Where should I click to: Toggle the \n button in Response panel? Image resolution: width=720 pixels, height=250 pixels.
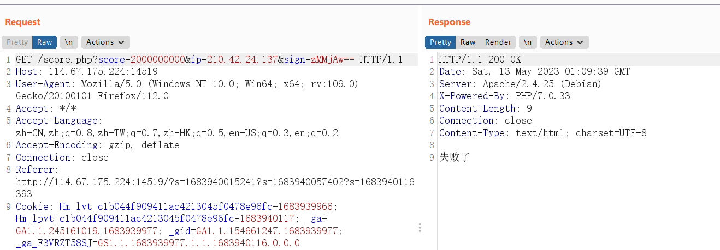[527, 42]
